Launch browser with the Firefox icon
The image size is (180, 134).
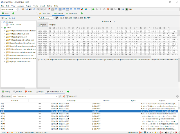130,9
